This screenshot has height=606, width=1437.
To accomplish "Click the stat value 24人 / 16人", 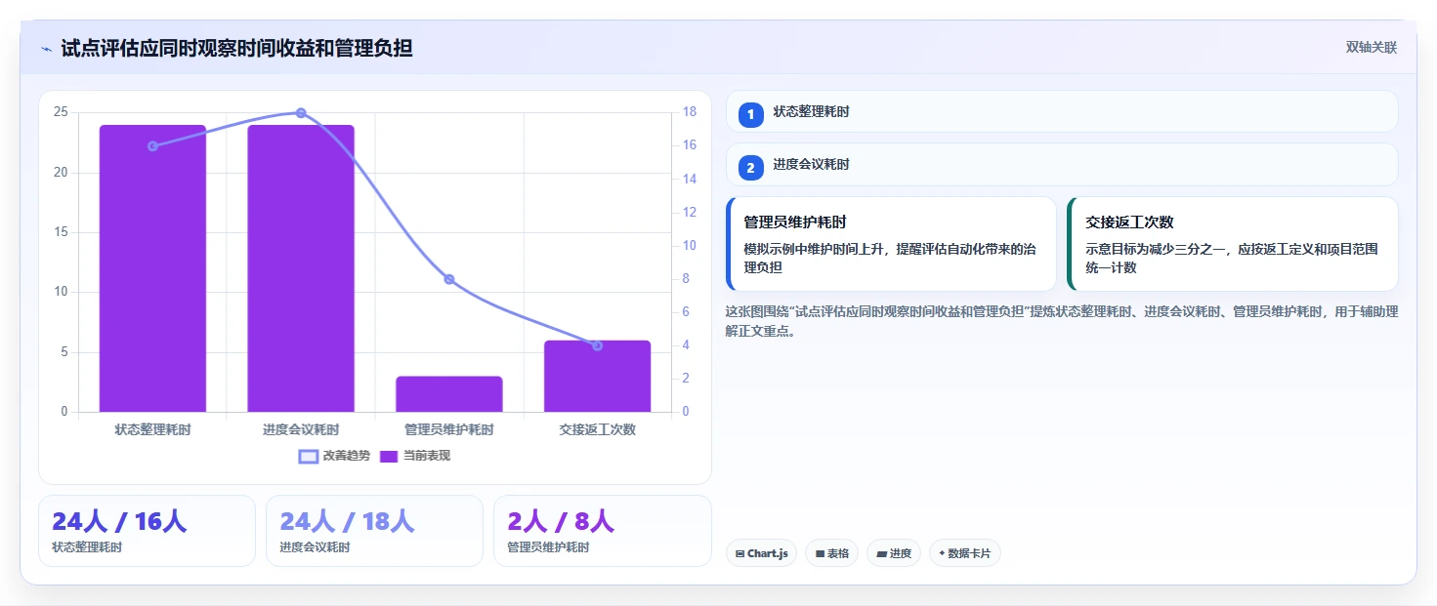I will pos(119,521).
